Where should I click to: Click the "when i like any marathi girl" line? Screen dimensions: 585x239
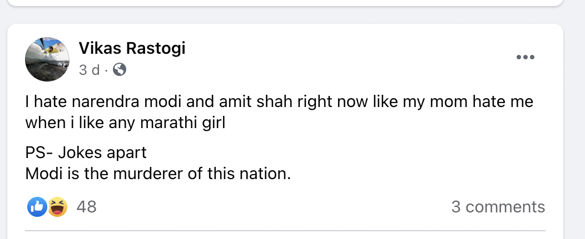coord(125,122)
